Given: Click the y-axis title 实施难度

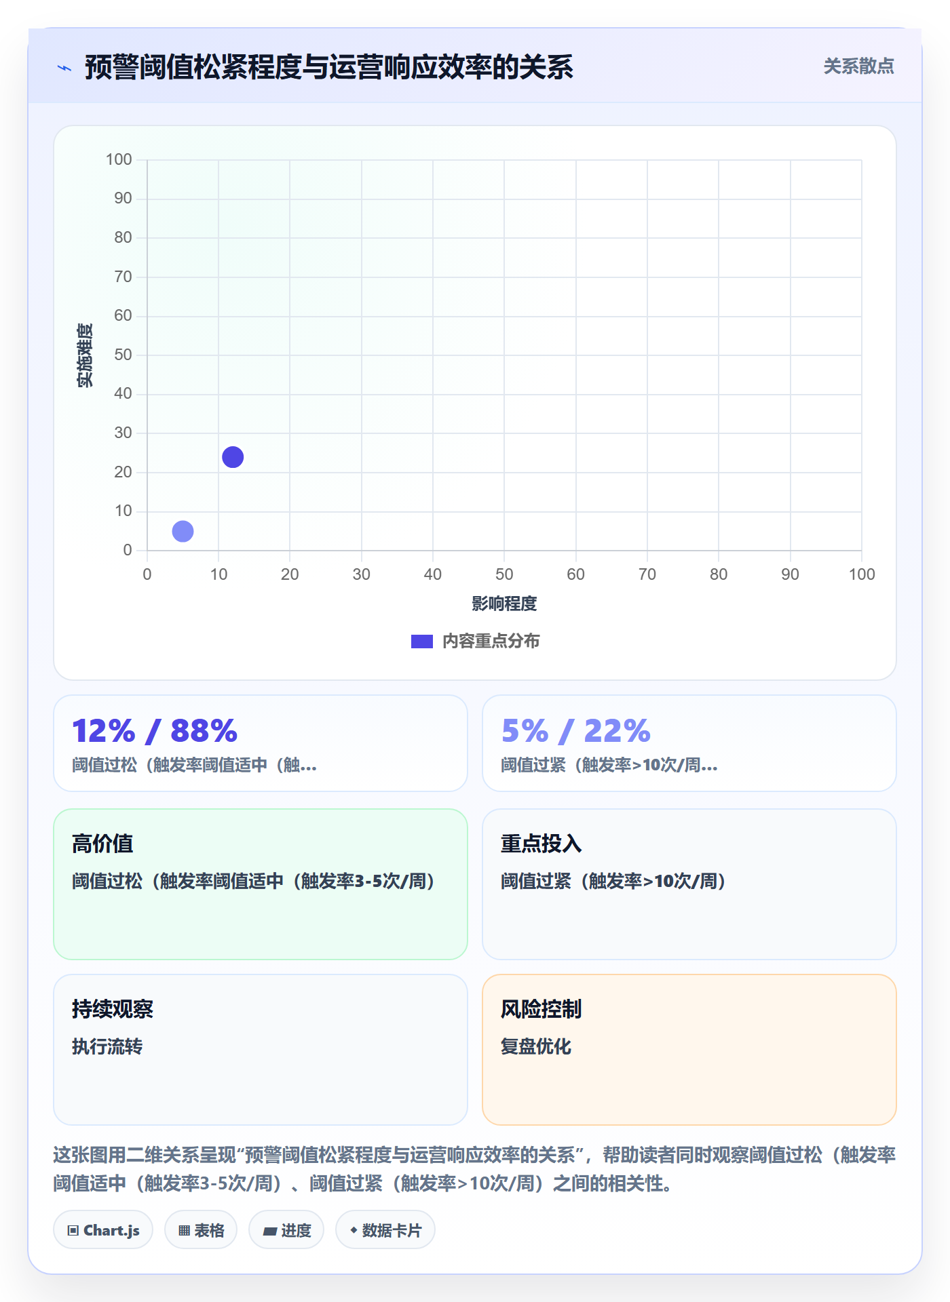Looking at the screenshot, I should 85,355.
